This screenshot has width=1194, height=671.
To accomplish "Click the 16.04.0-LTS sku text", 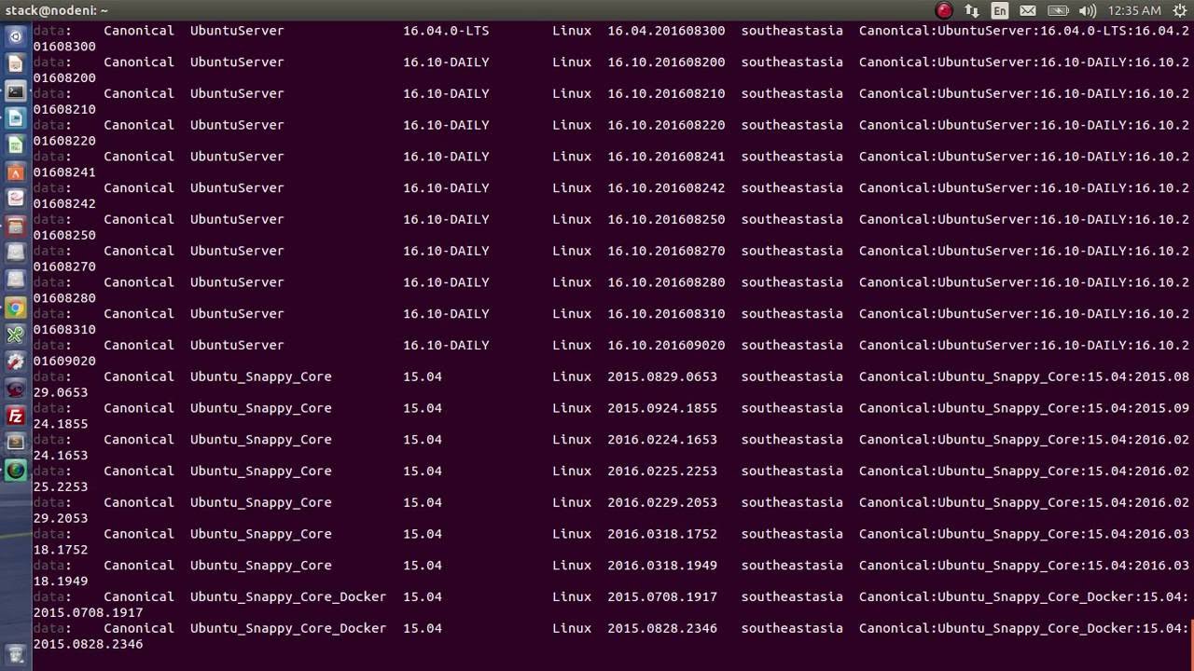I will [x=446, y=31].
